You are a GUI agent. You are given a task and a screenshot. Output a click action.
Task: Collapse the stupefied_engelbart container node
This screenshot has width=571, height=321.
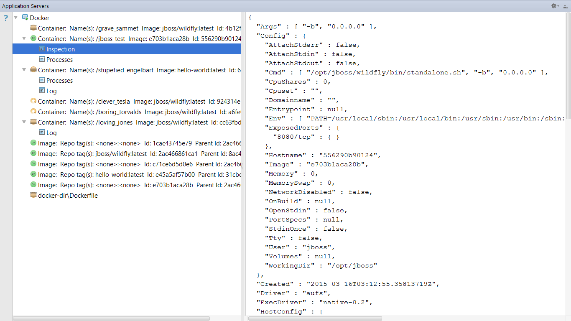click(24, 70)
